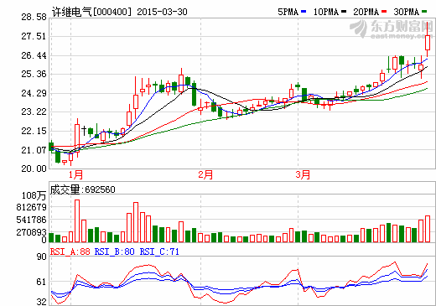The height and width of the screenshot is (306, 436).
Task: Click the RSI_A:88 indicator label
Action: point(70,252)
